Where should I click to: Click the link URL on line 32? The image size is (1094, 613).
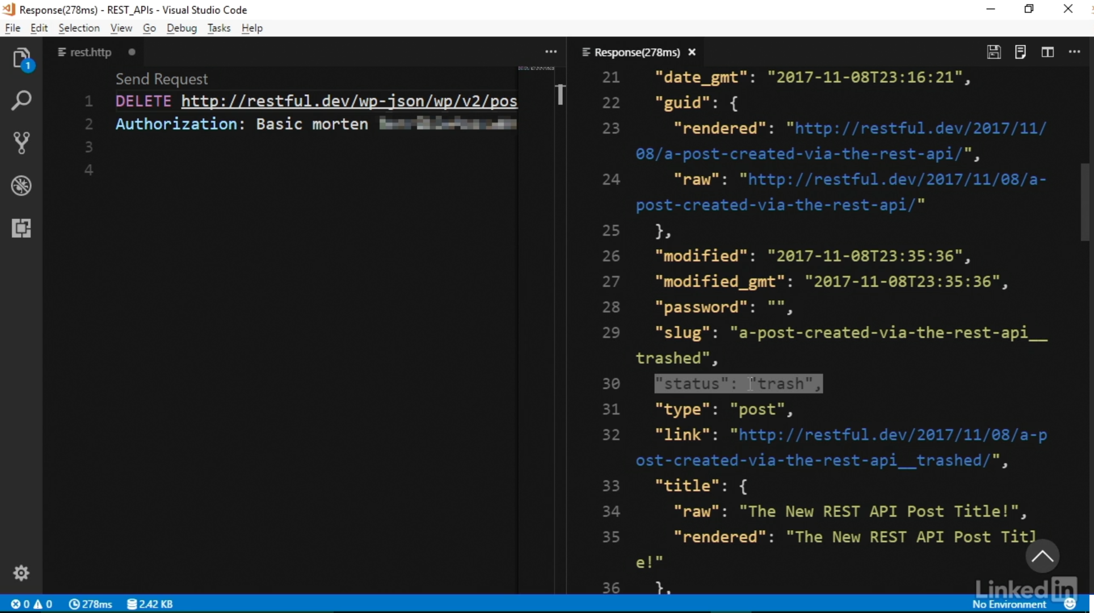click(841, 447)
